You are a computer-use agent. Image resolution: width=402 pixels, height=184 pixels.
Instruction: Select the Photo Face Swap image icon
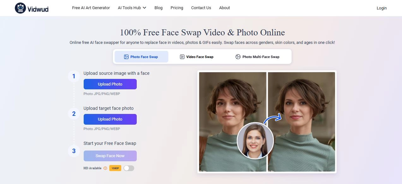126,56
